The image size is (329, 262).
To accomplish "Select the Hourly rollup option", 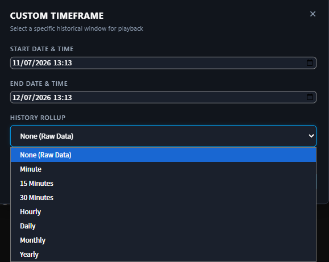I will pos(163,212).
